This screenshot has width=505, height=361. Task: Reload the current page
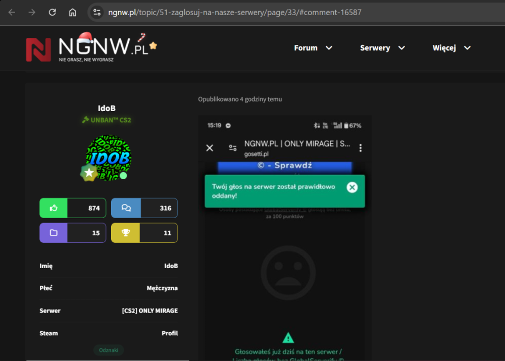click(52, 12)
